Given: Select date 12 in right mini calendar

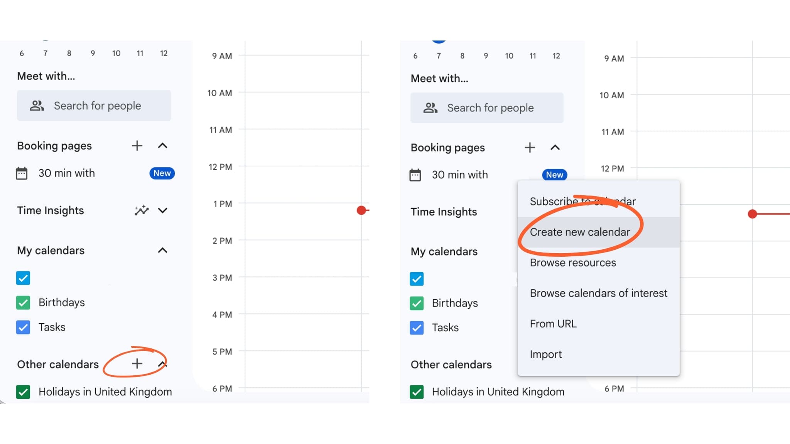Looking at the screenshot, I should tap(556, 56).
